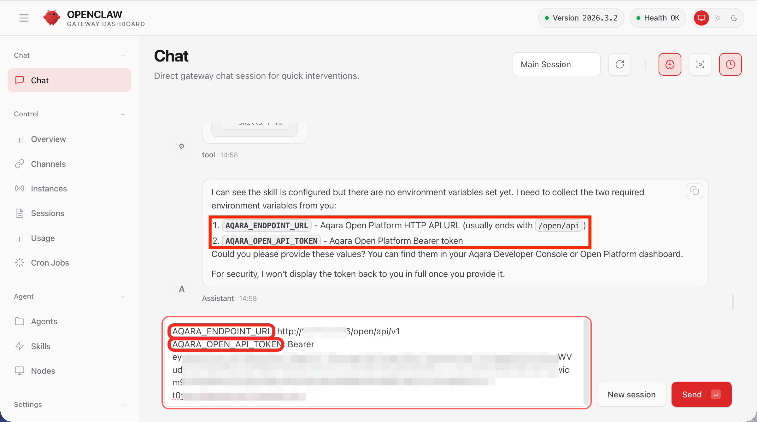Viewport: 757px width, 422px height.
Task: Open the hamburger navigation menu
Action: [x=24, y=18]
